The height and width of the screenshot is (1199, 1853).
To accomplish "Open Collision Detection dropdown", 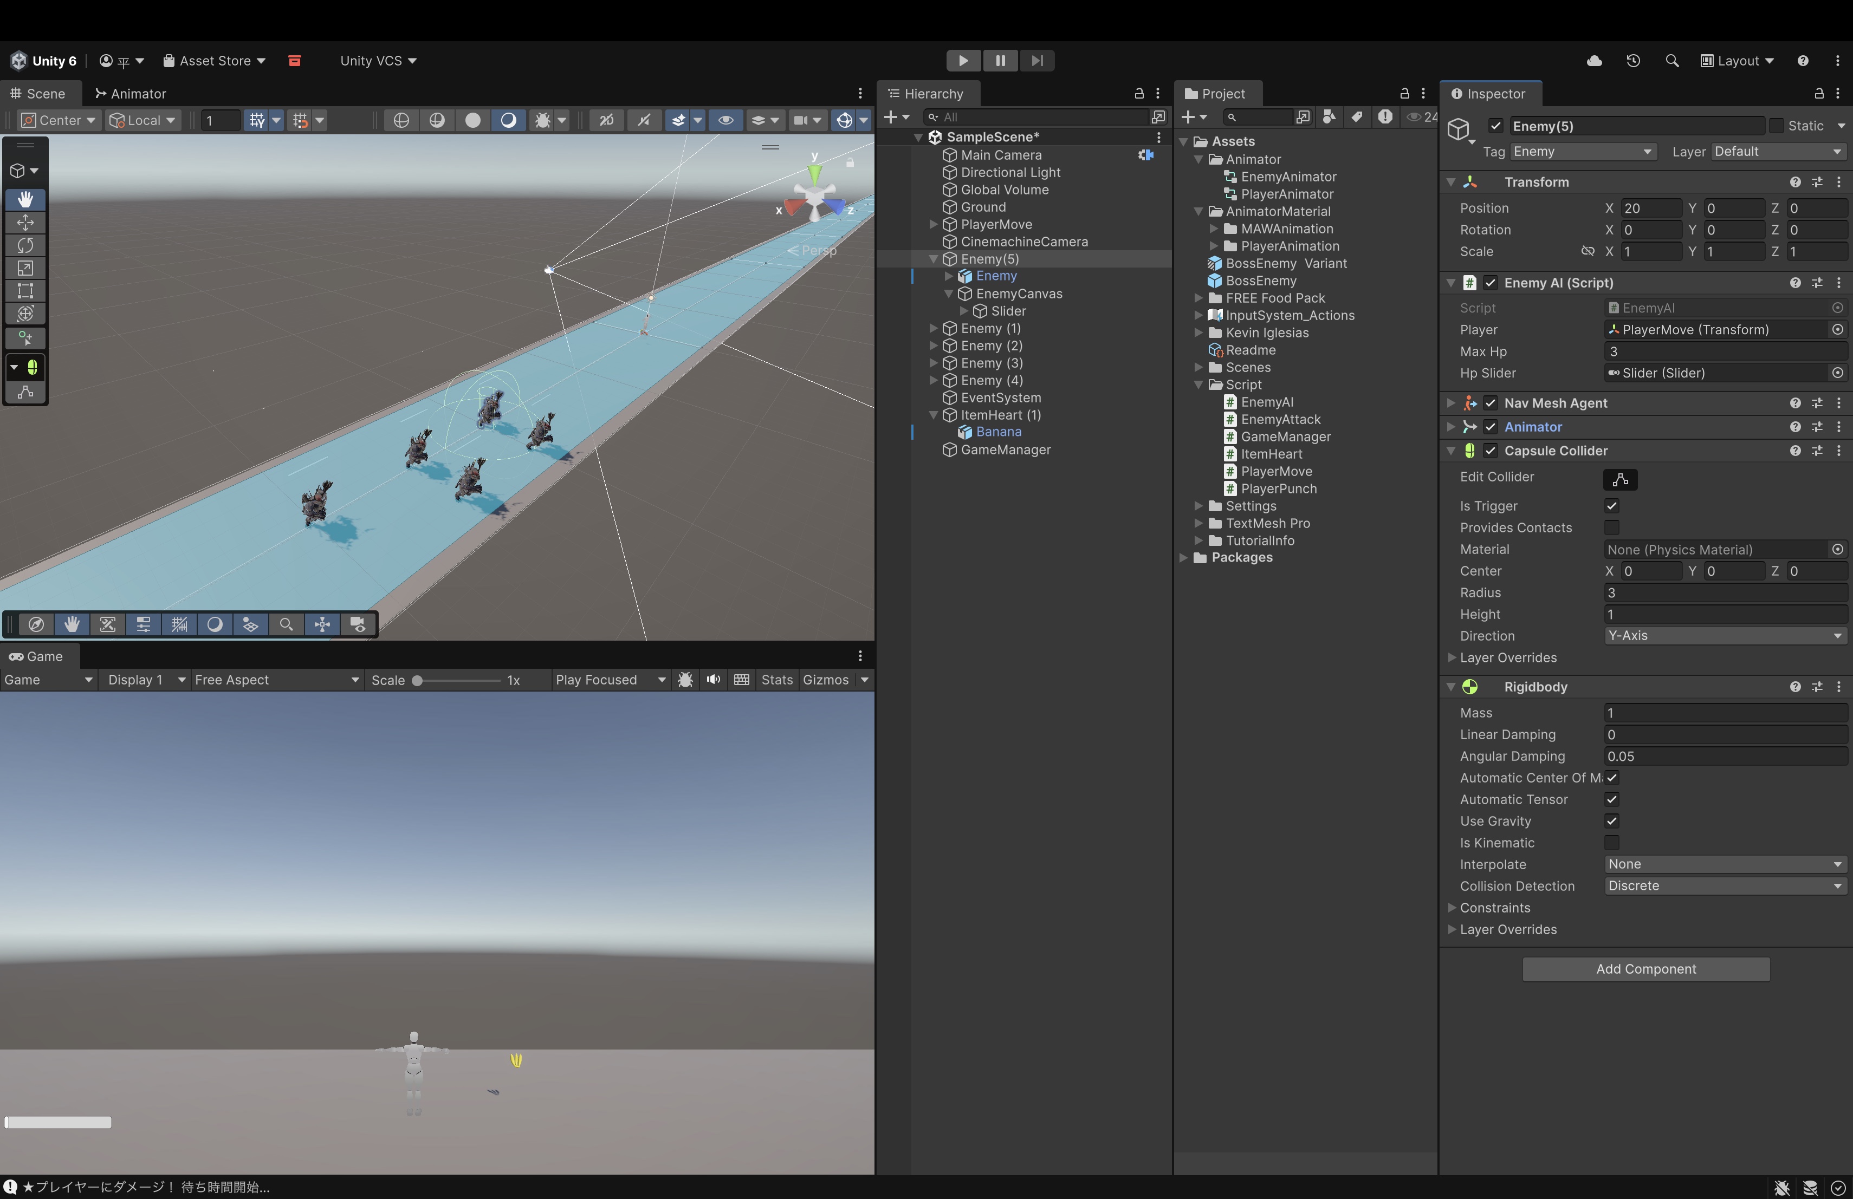I will 1725,886.
